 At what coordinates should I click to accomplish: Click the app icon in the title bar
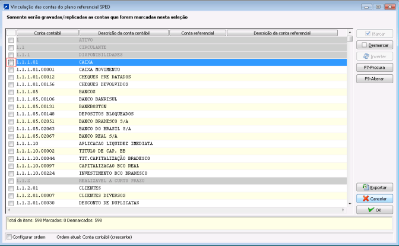[x=6, y=7]
